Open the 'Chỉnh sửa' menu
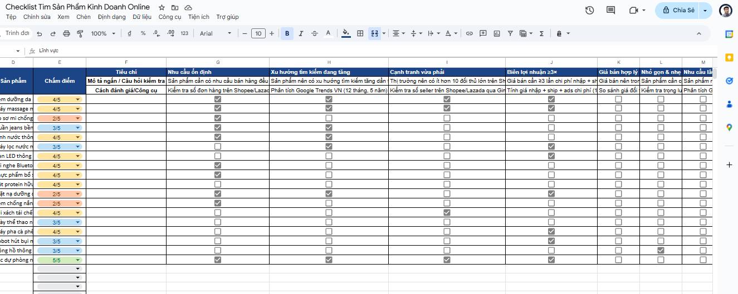Image resolution: width=738 pixels, height=294 pixels. point(37,17)
